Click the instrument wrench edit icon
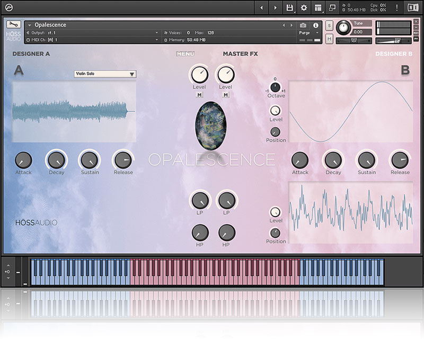 coord(14,25)
